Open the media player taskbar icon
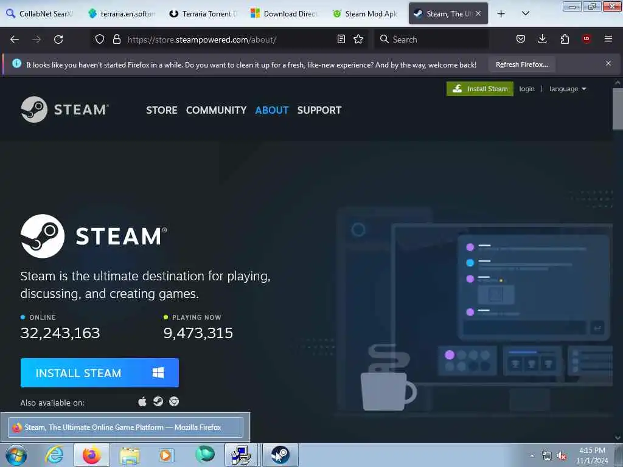This screenshot has width=623, height=467. click(165, 455)
